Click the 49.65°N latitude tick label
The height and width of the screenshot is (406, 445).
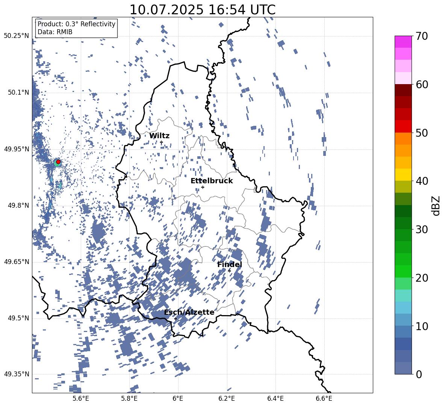pyautogui.click(x=17, y=262)
